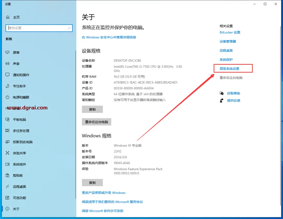Click the 平板电脑 tablet icon
Screen dimensions: 283x219
[x=7, y=119]
